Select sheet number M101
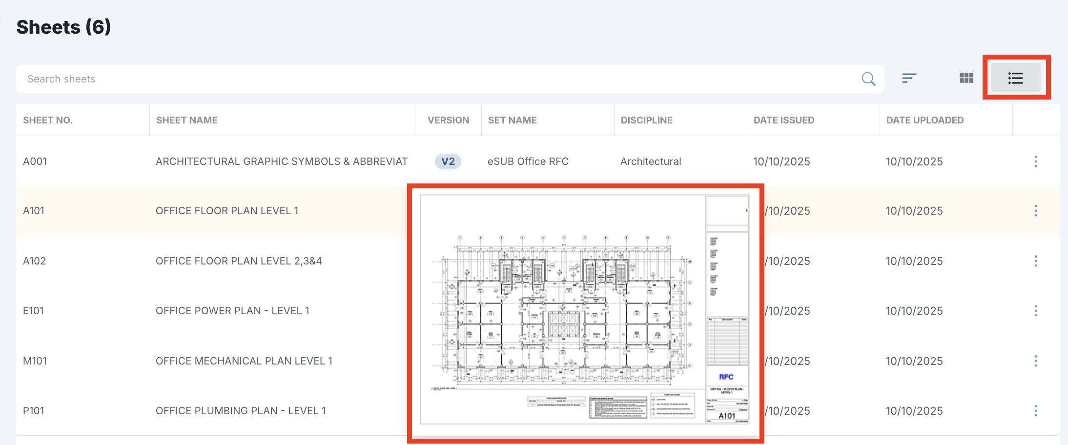This screenshot has height=445, width=1068. click(35, 361)
